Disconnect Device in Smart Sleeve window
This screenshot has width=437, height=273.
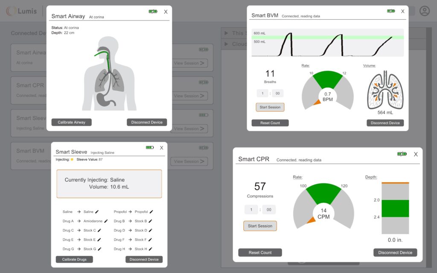pyautogui.click(x=144, y=259)
